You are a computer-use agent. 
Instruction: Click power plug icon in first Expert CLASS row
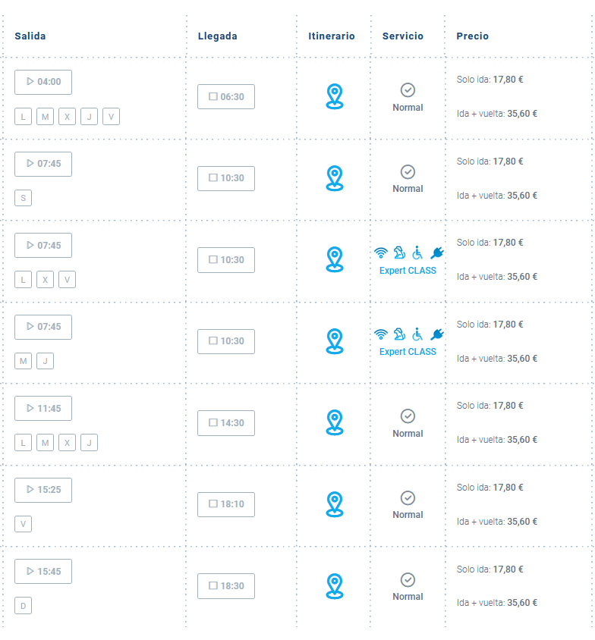[x=436, y=253]
